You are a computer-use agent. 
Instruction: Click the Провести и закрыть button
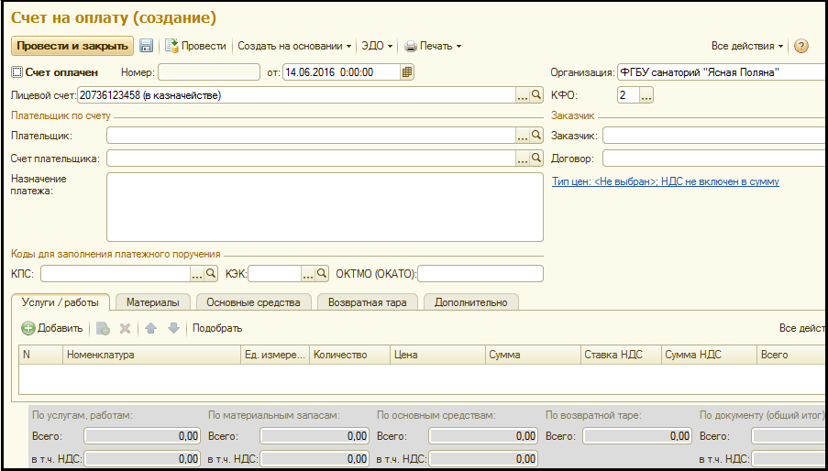coord(72,46)
